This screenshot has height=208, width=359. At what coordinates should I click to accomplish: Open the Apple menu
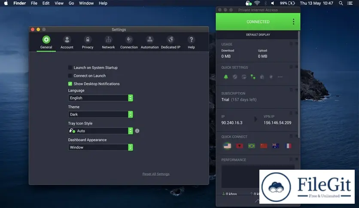pyautogui.click(x=6, y=3)
